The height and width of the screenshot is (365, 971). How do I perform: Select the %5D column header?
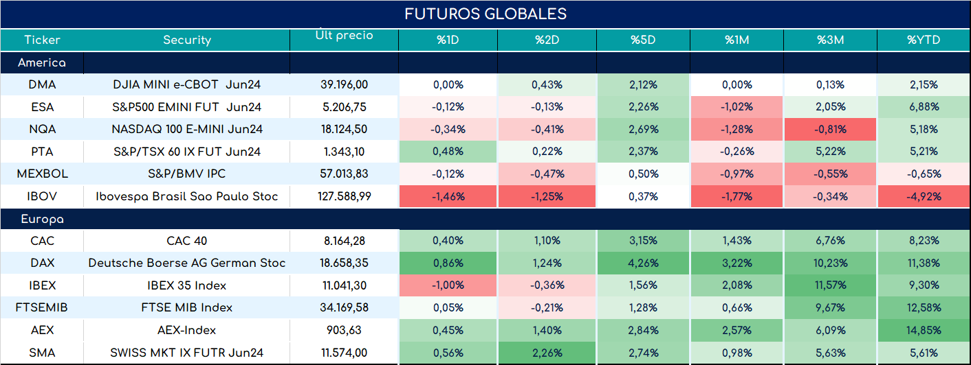pyautogui.click(x=644, y=40)
